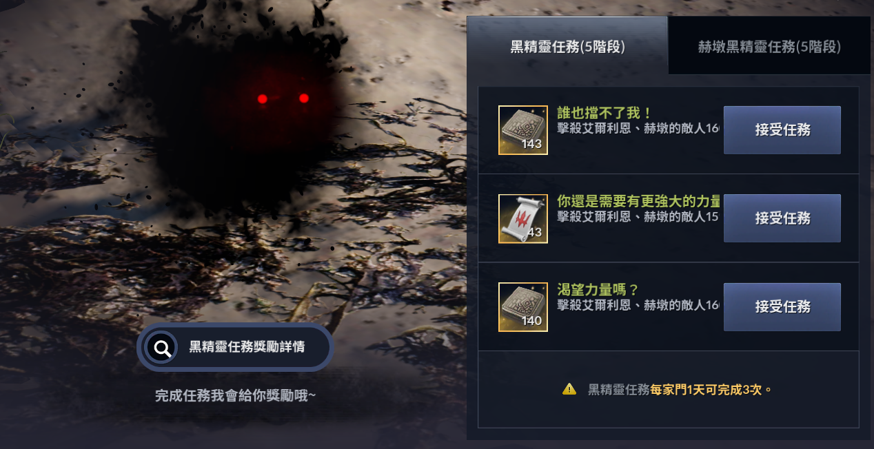The width and height of the screenshot is (874, 449).
Task: Accept the 渴望力量嗎？ quest
Action: [x=782, y=307]
